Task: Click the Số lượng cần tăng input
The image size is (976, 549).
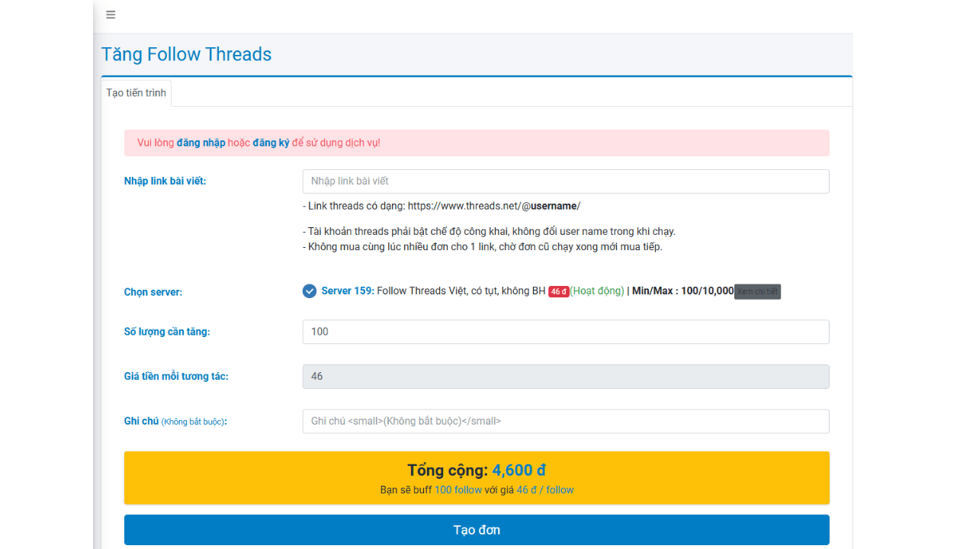Action: 565,332
